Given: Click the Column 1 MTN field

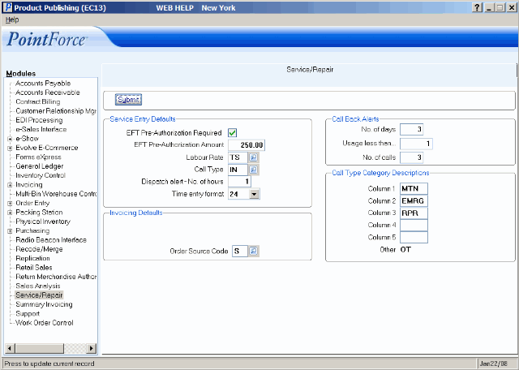Looking at the screenshot, I should tap(414, 188).
